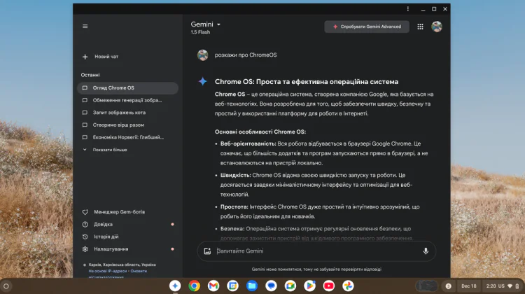Open Налаштування settings
The width and height of the screenshot is (525, 294).
click(x=127, y=249)
